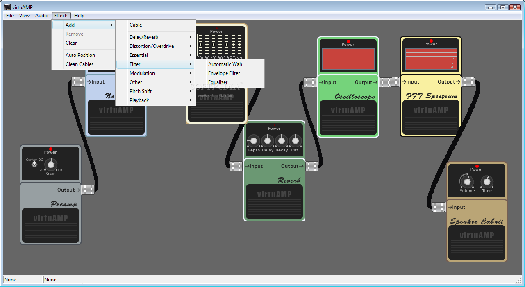Select Clean Cables menu entry
The width and height of the screenshot is (525, 287).
pos(84,64)
